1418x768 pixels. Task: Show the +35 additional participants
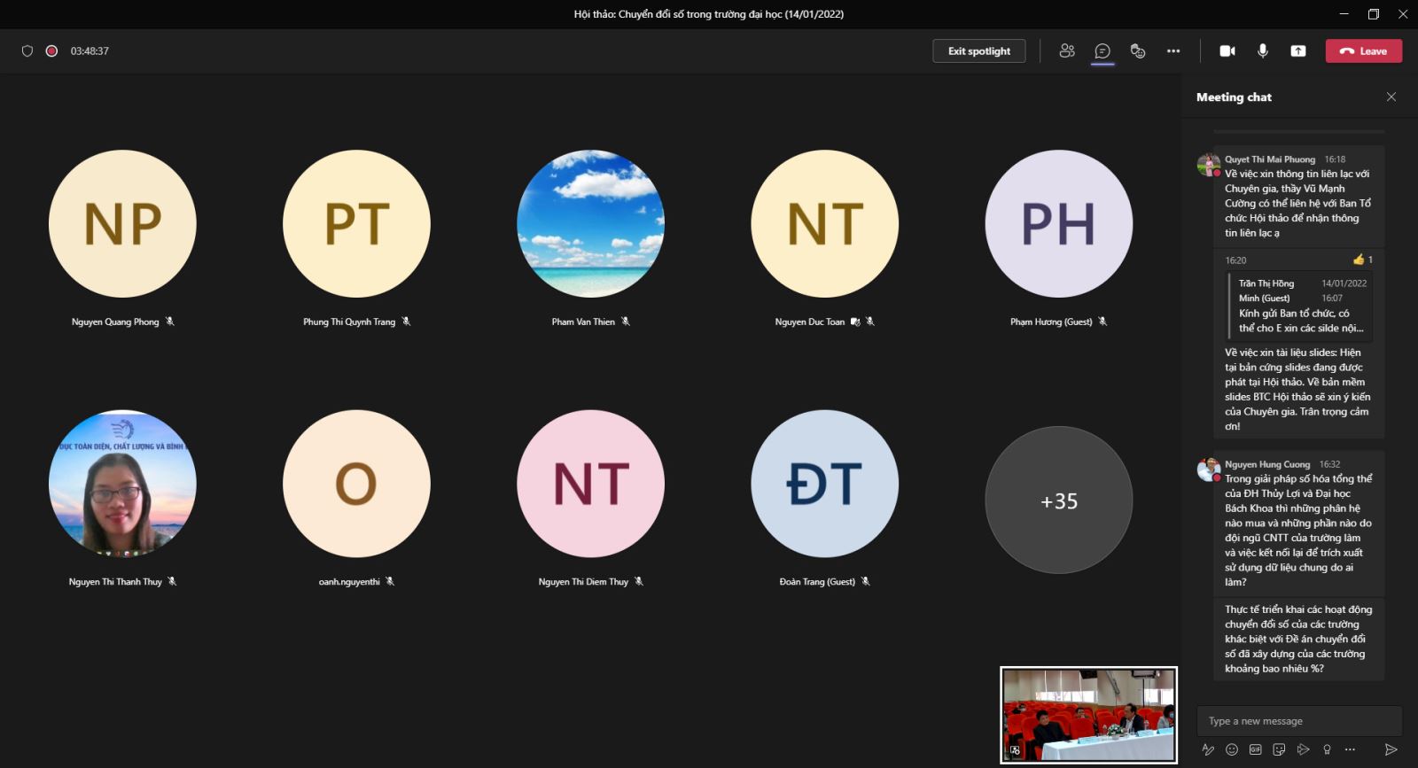point(1058,500)
